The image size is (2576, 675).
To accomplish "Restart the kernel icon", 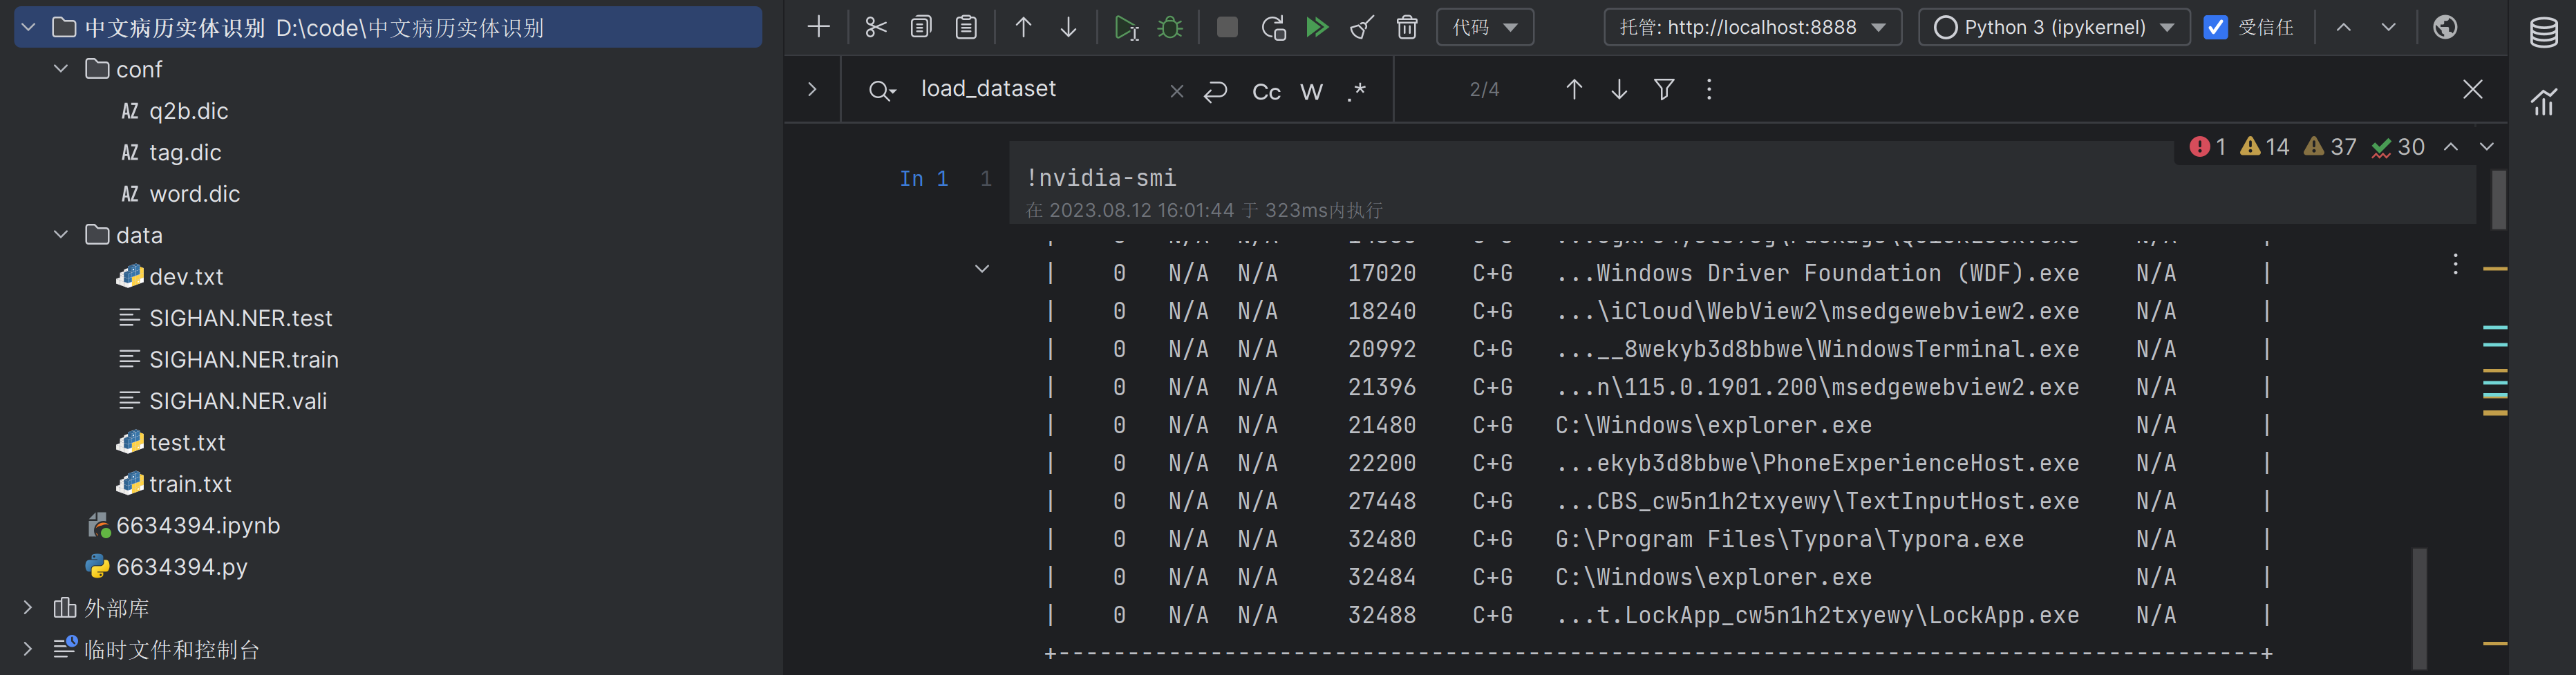I will click(x=1273, y=27).
